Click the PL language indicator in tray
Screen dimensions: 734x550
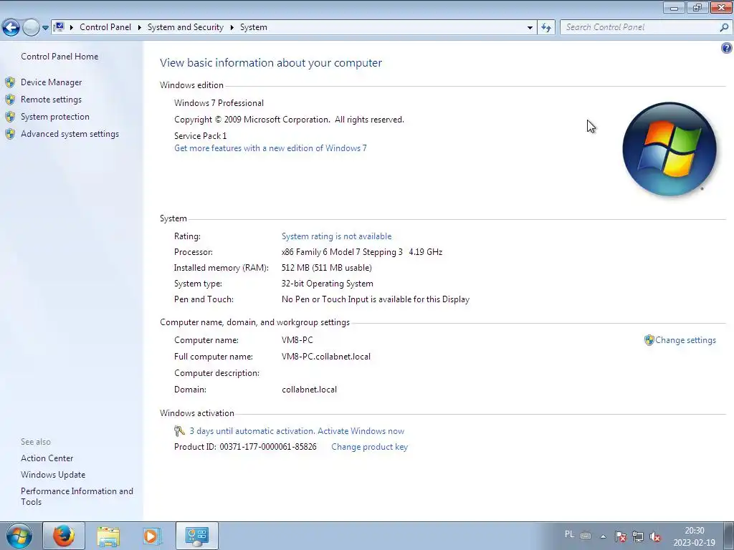[x=569, y=534]
